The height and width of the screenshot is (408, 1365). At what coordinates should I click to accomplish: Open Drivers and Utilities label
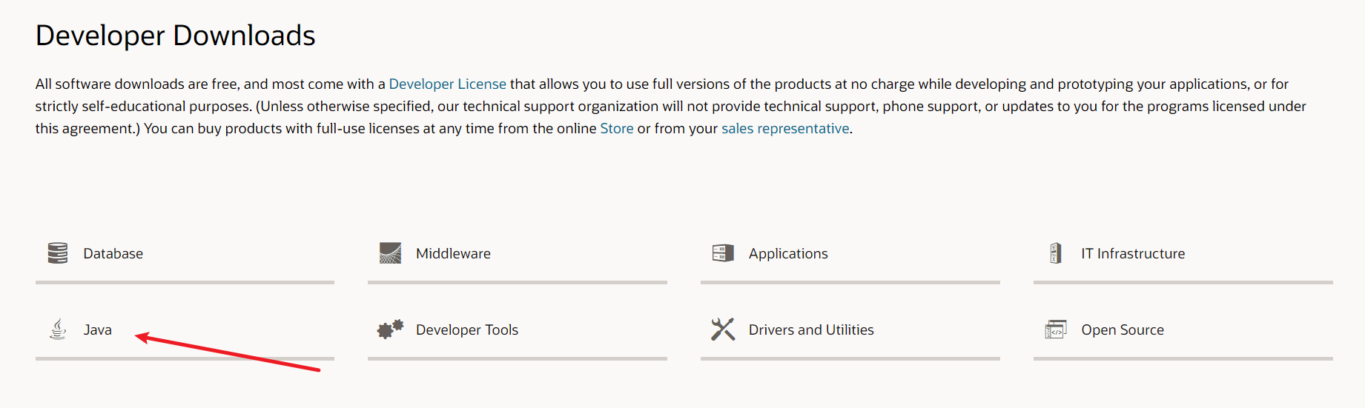point(810,330)
